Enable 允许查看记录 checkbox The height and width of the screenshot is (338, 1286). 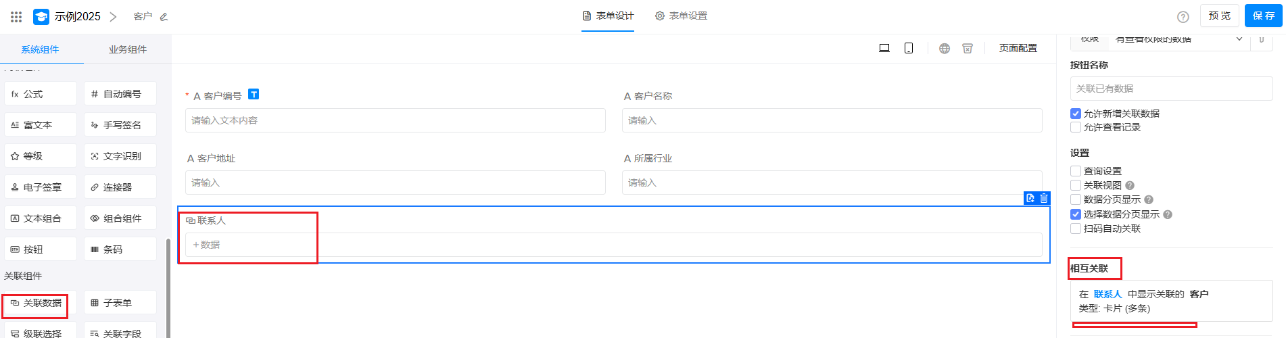1076,127
